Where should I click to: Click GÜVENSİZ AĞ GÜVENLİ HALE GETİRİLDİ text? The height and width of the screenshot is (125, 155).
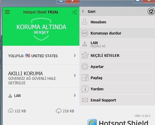[x=32, y=81]
